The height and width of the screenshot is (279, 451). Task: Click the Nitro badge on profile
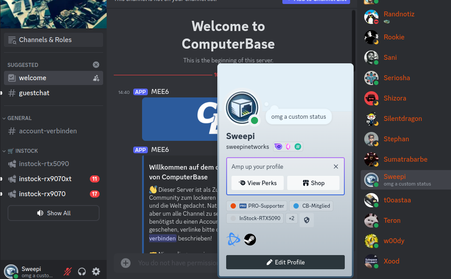pyautogui.click(x=278, y=147)
